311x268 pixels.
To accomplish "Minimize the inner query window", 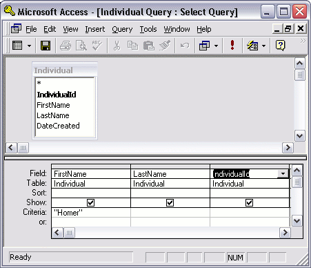I will click(277, 29).
